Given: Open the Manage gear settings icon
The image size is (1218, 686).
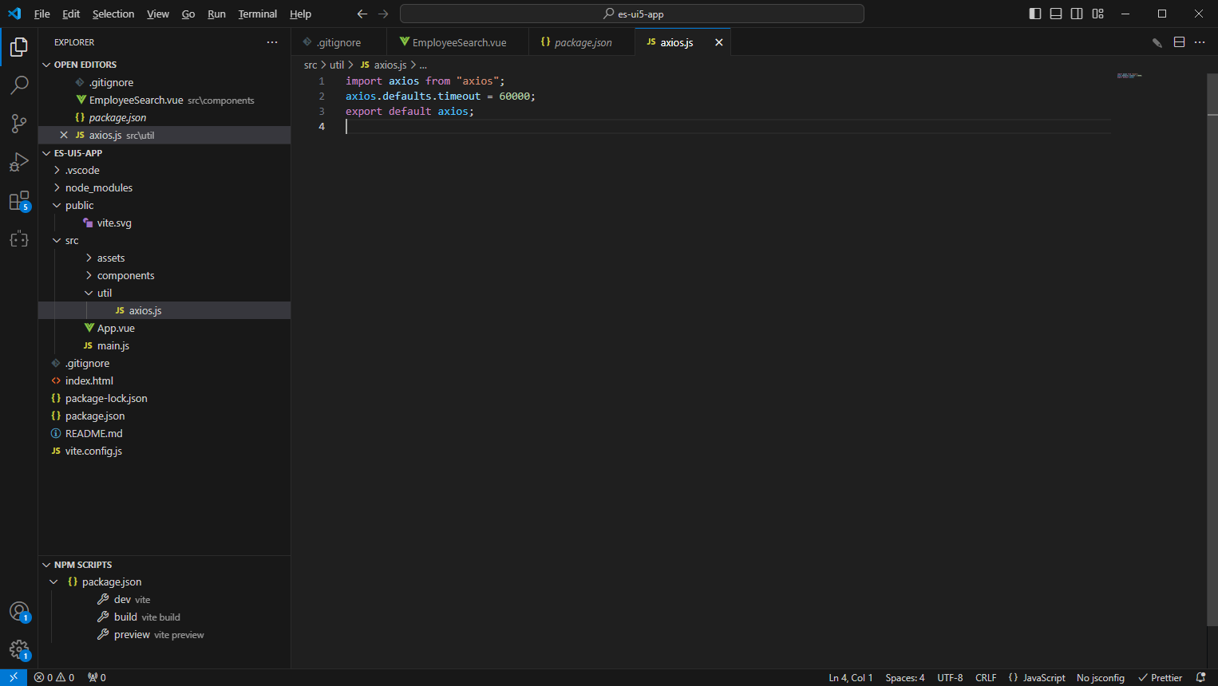Looking at the screenshot, I should tap(19, 650).
